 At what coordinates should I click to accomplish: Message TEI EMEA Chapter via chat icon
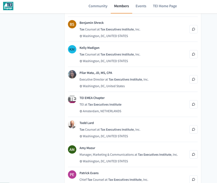point(193,104)
